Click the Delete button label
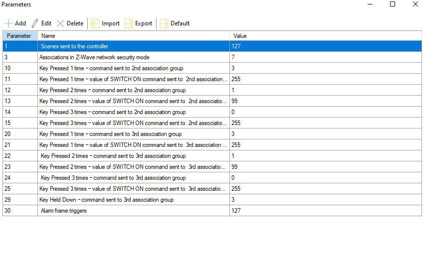Viewport: 423px width, 262px height. click(75, 23)
